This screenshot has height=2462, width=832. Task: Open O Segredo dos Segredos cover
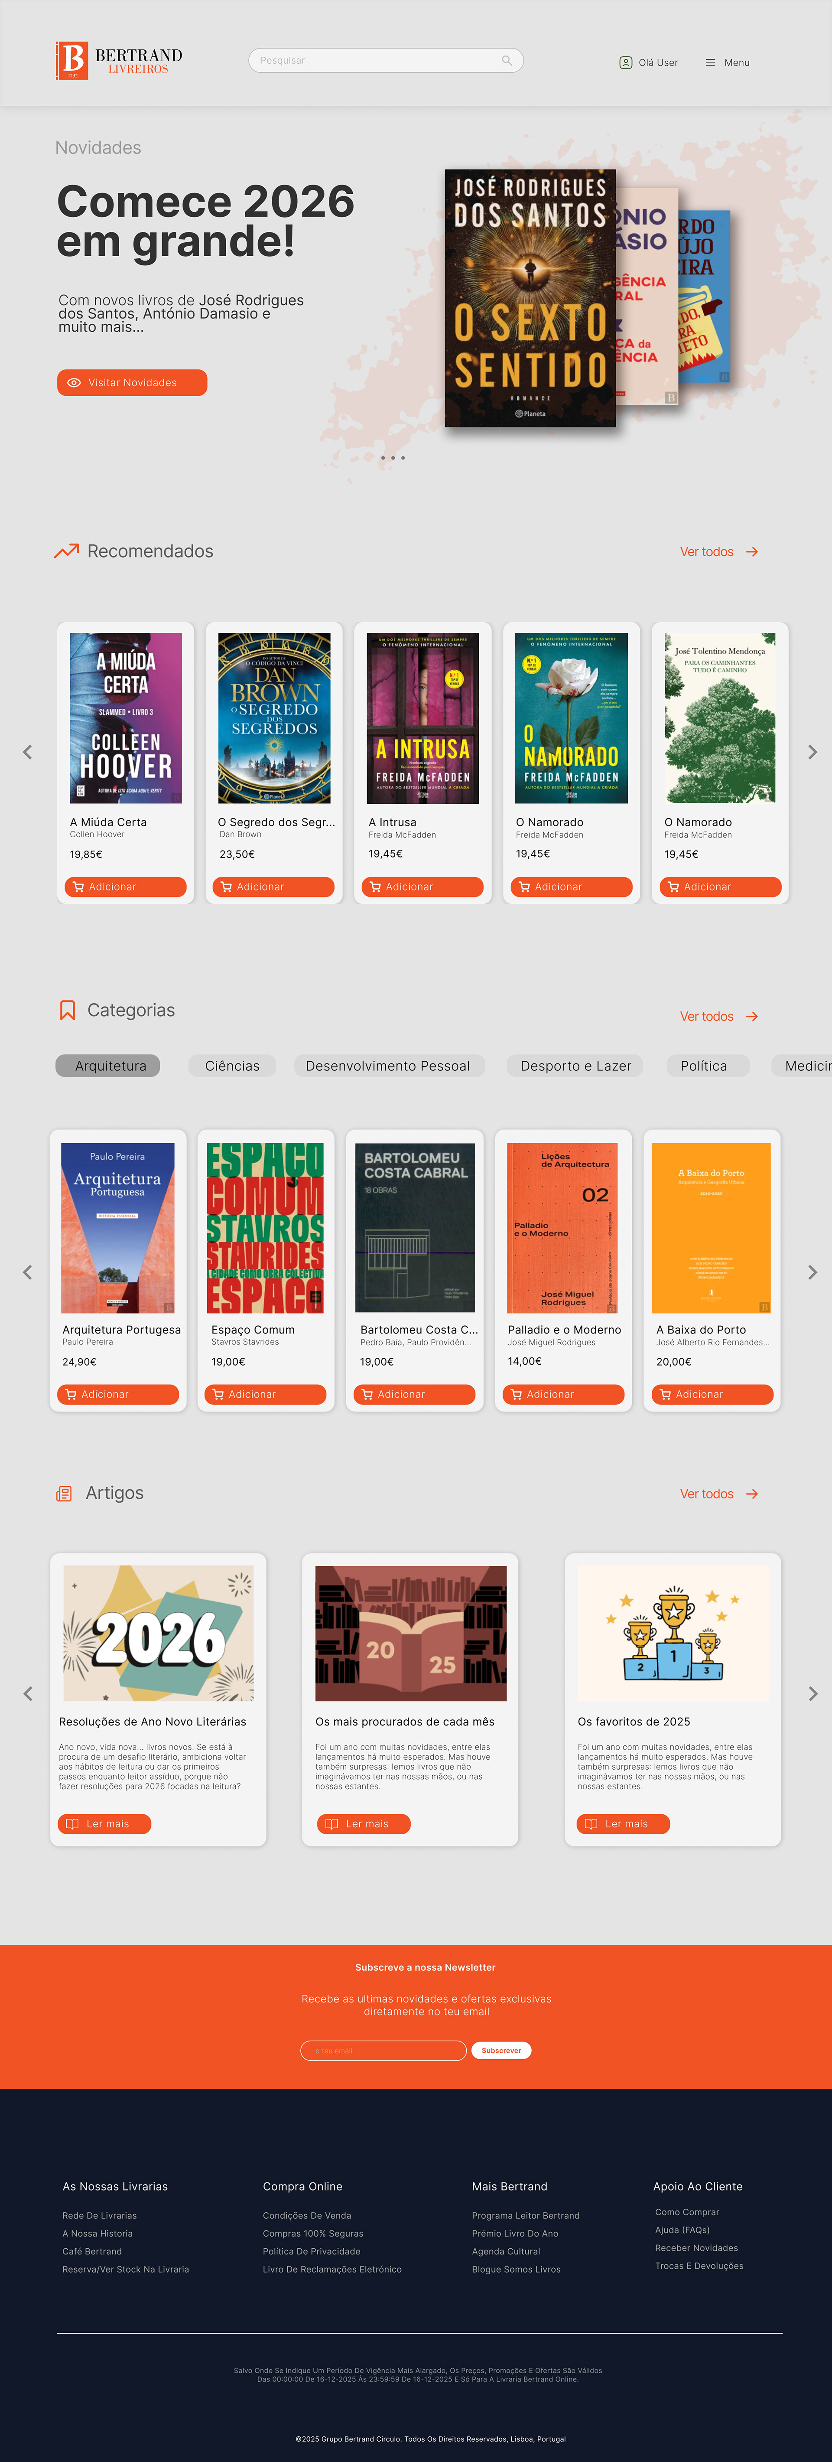click(x=274, y=718)
